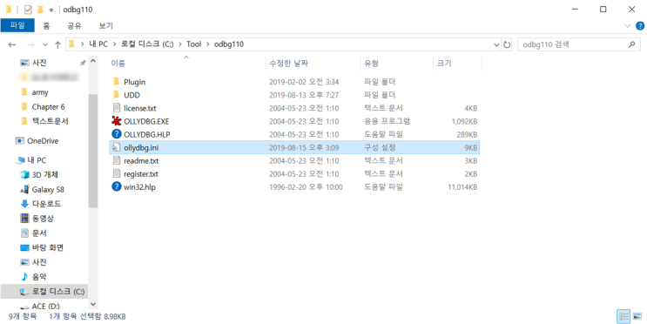The width and height of the screenshot is (647, 324).
Task: Click the search magnifier icon
Action: click(631, 44)
